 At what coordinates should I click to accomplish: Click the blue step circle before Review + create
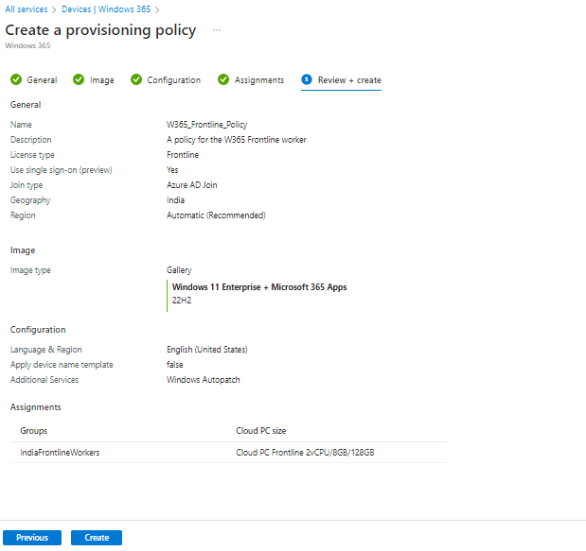(x=307, y=79)
